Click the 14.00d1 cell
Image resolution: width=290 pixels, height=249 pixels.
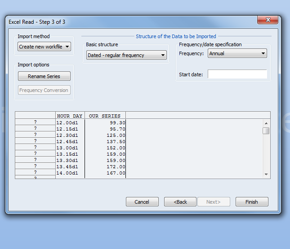click(x=70, y=173)
